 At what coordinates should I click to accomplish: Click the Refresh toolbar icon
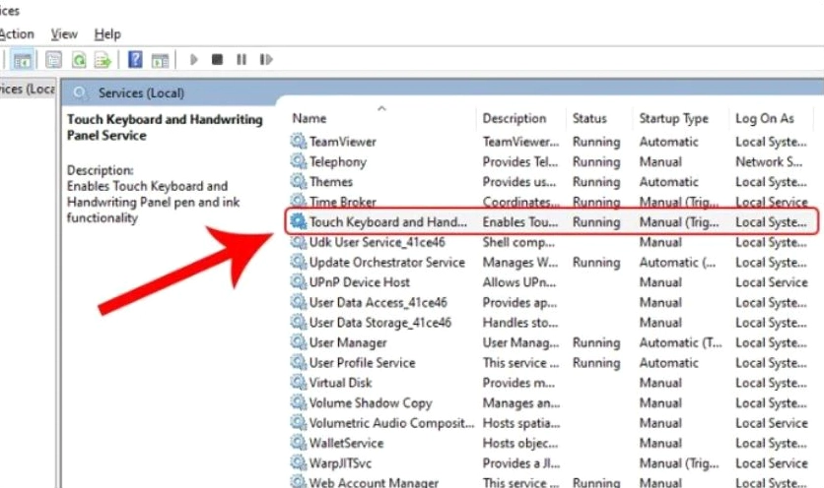click(x=79, y=60)
